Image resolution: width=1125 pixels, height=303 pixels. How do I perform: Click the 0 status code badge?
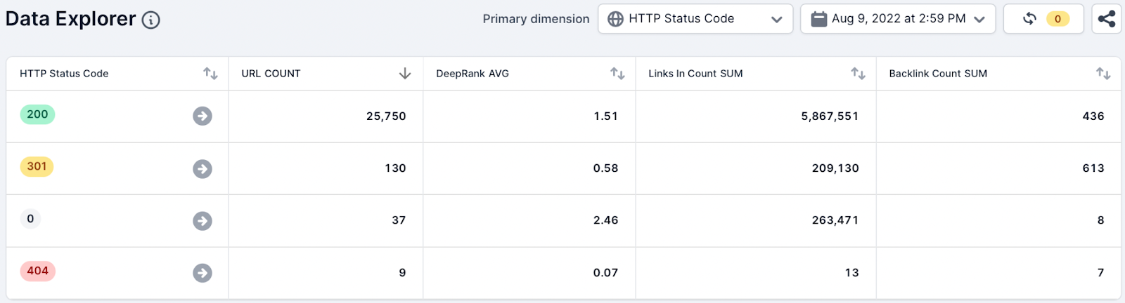[30, 219]
